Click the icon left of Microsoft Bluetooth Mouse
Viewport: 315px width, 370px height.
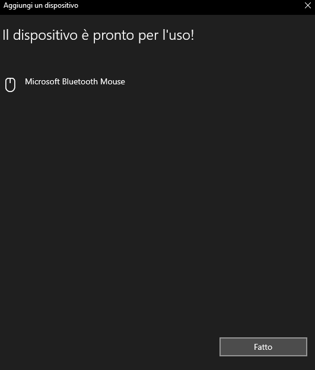[x=10, y=85]
